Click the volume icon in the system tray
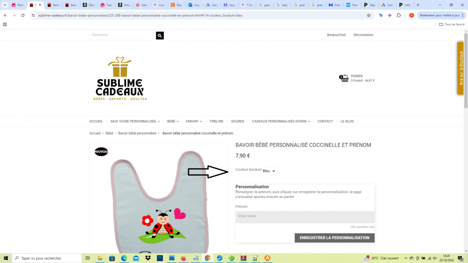The width and height of the screenshot is (468, 263). point(435,258)
